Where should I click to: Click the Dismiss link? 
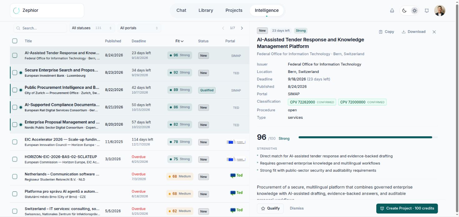[x=297, y=208]
